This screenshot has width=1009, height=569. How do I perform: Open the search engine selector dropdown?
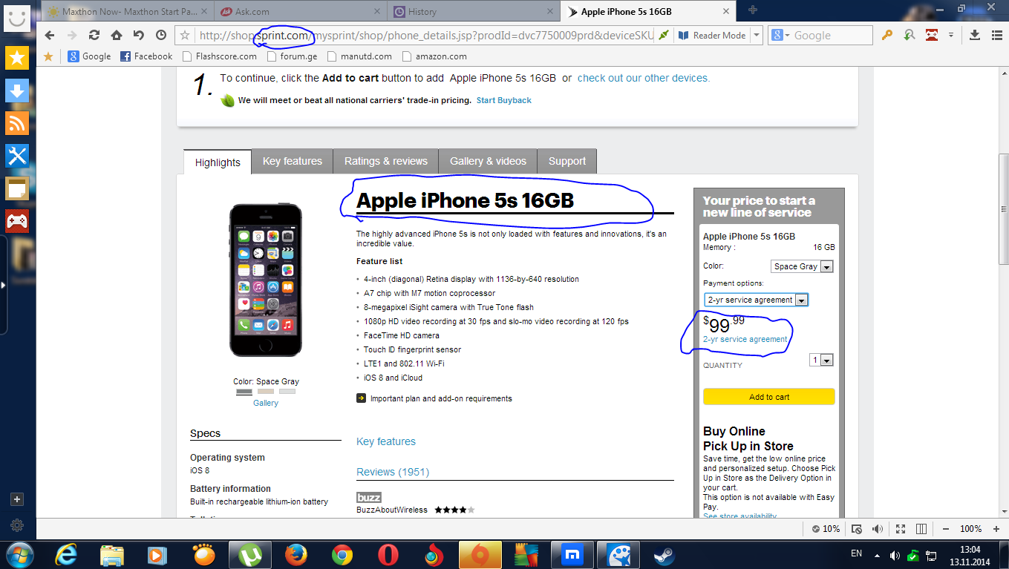pos(779,35)
